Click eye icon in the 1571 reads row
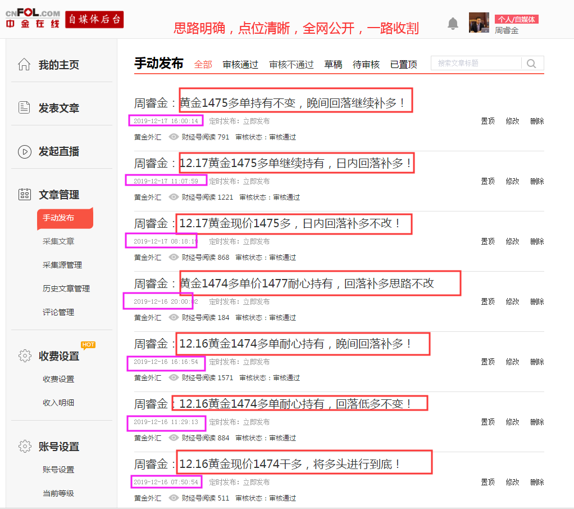This screenshot has width=574, height=509. pos(174,377)
